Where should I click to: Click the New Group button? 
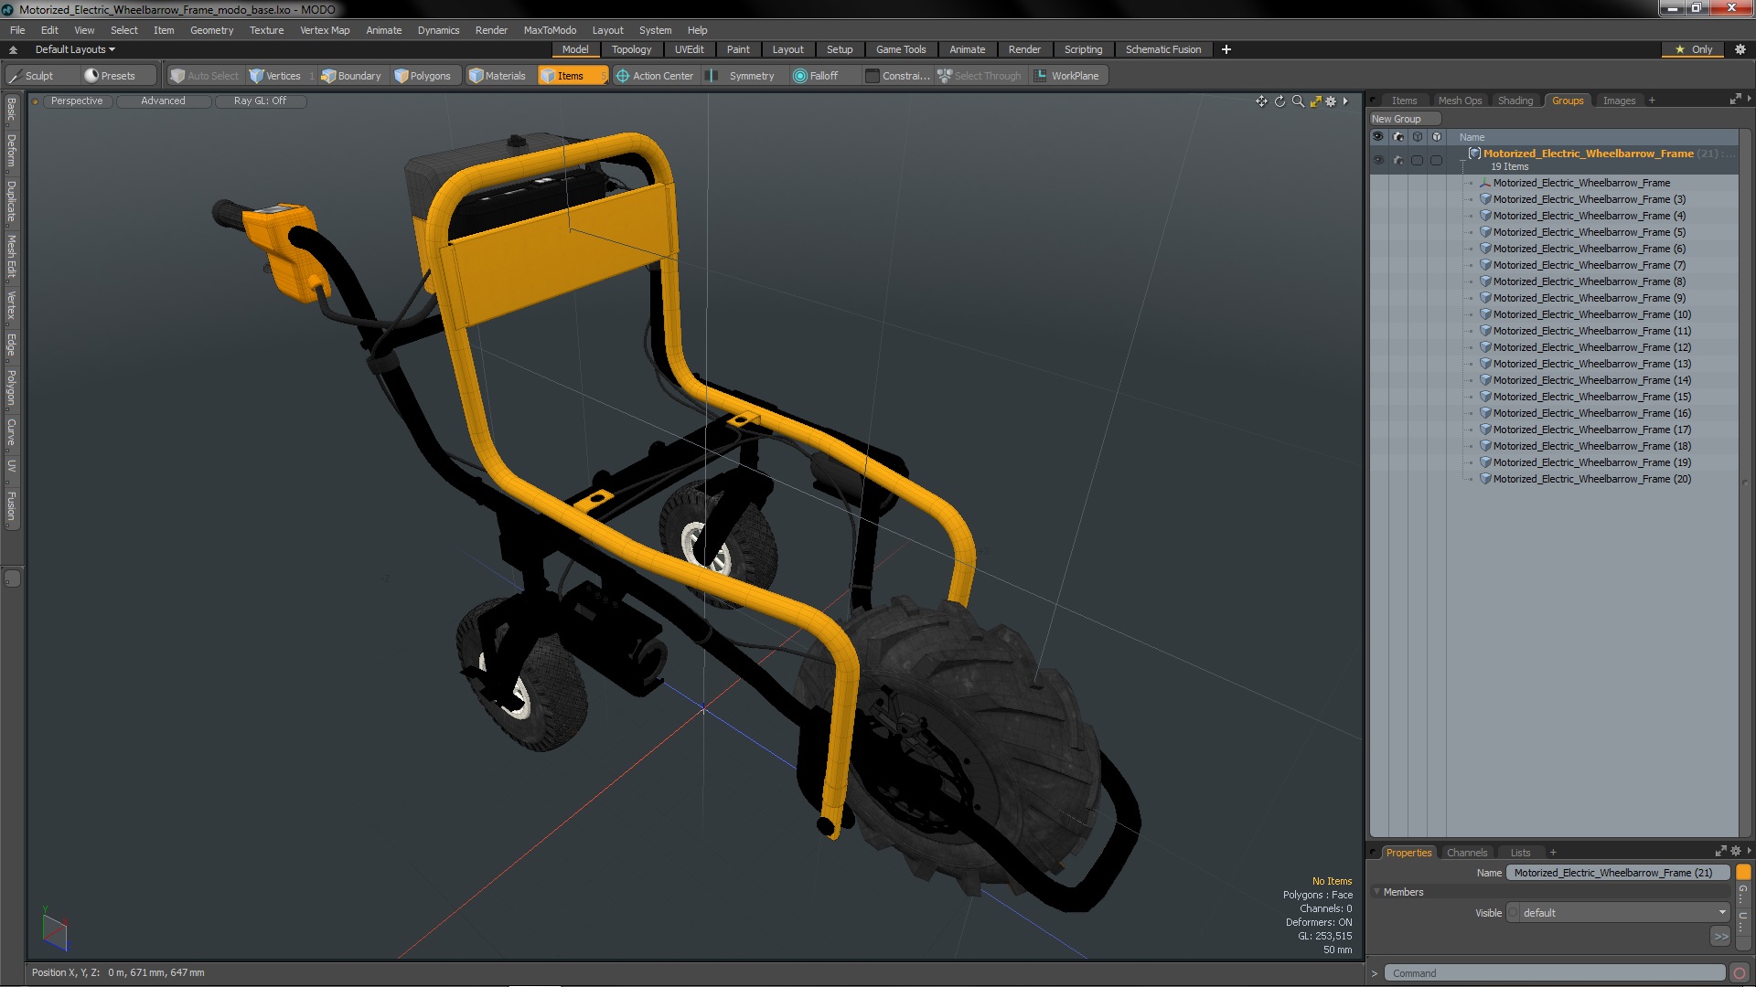click(x=1404, y=119)
